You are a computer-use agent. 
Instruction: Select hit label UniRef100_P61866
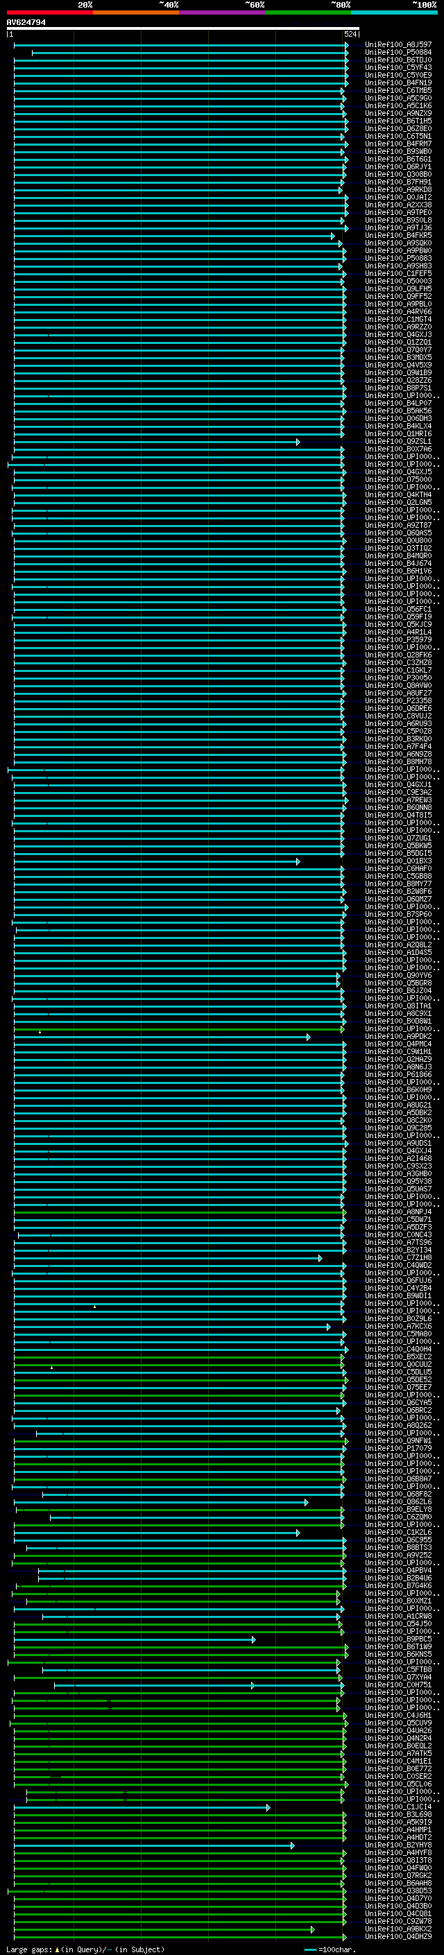(x=398, y=1075)
